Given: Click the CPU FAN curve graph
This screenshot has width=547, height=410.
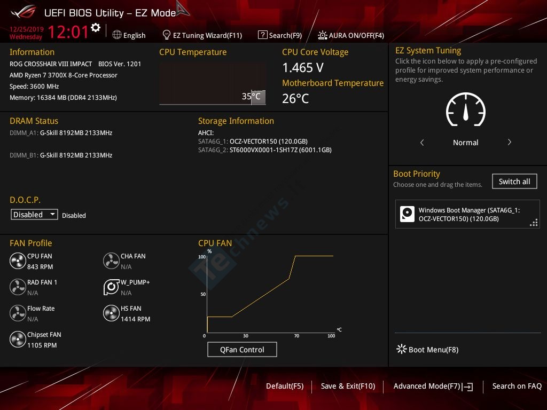Looking at the screenshot, I should 270,294.
